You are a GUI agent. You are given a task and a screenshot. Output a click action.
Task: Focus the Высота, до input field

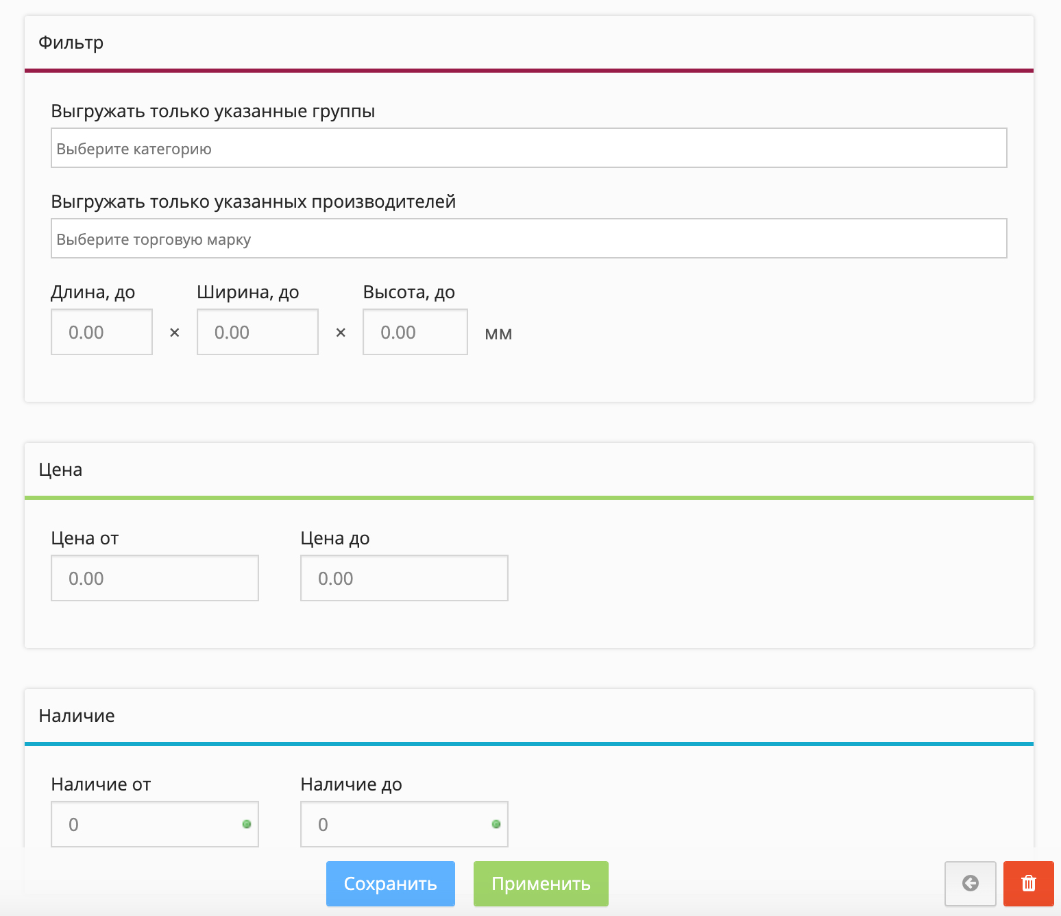415,332
